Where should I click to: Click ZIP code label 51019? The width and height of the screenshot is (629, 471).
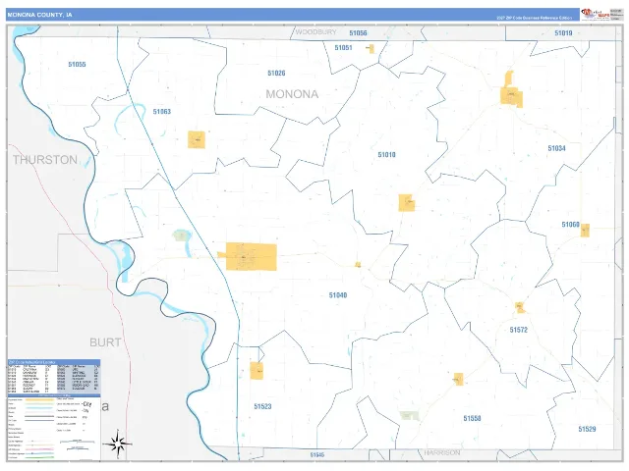pos(563,32)
